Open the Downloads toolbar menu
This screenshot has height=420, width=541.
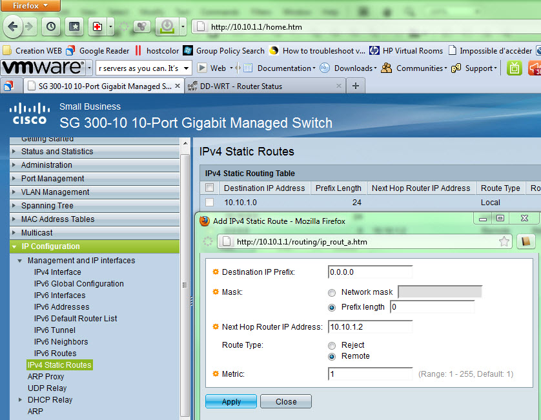348,68
